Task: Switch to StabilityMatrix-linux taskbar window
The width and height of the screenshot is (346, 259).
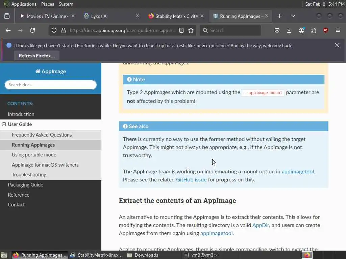Action: (97, 255)
